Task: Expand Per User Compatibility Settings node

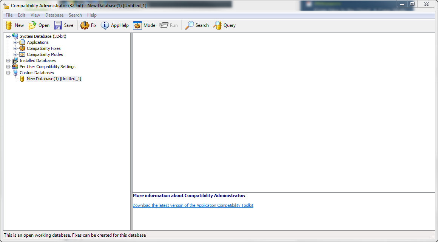Action: (8, 67)
